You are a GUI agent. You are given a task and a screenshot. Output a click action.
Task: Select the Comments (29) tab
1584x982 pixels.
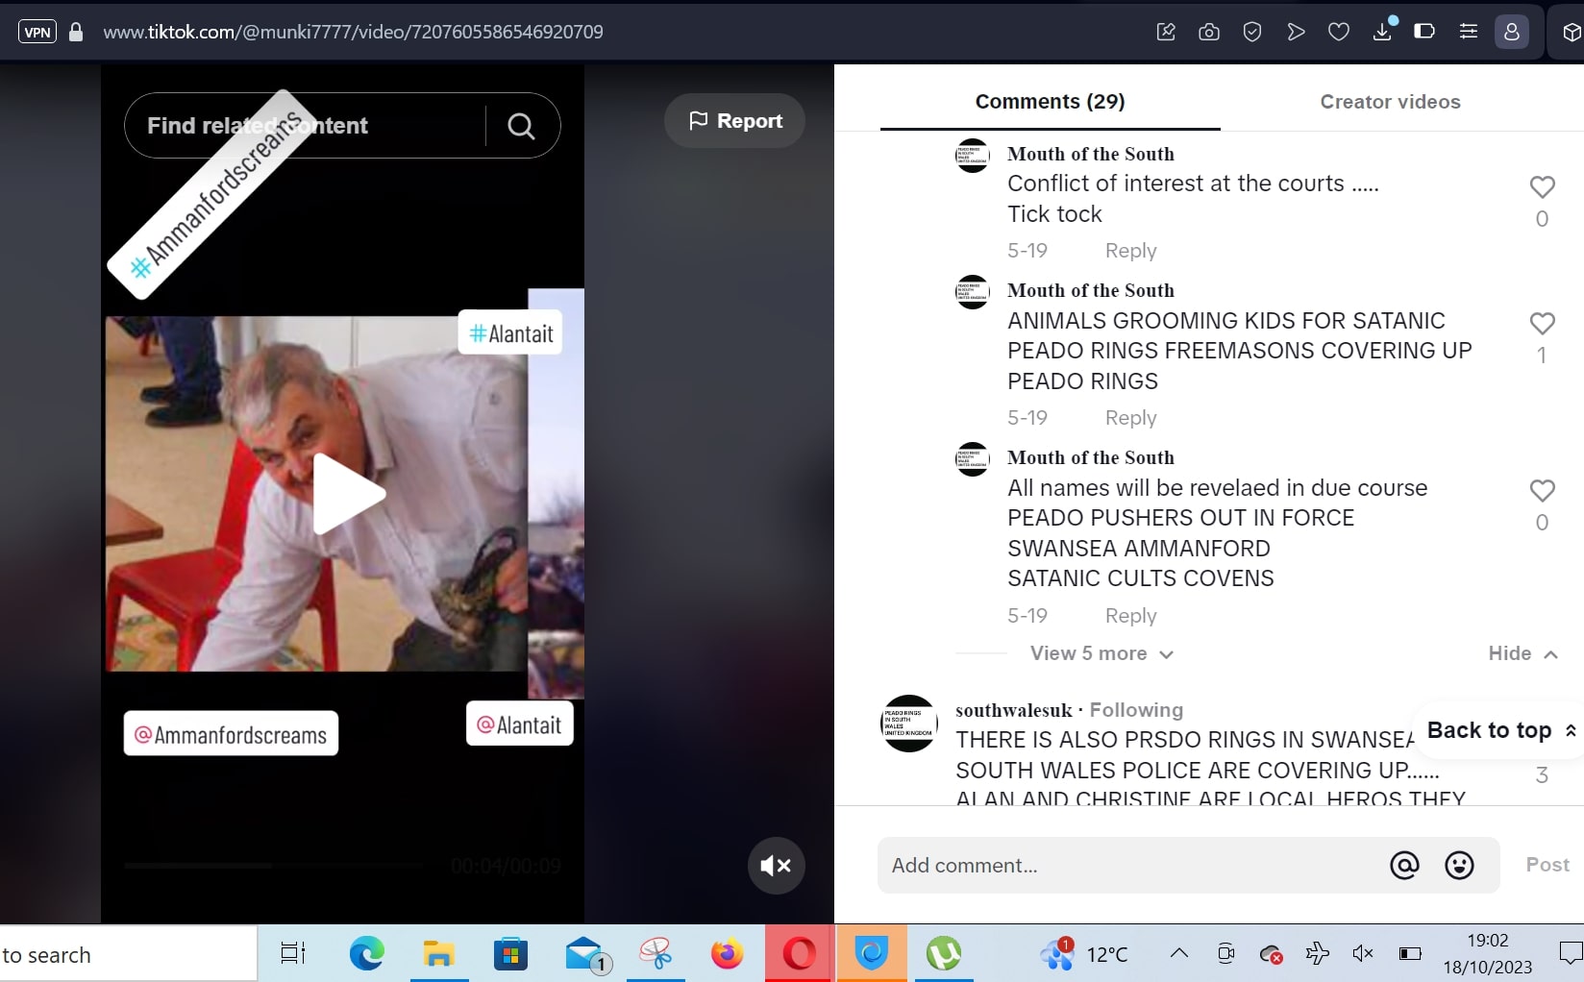coord(1050,102)
